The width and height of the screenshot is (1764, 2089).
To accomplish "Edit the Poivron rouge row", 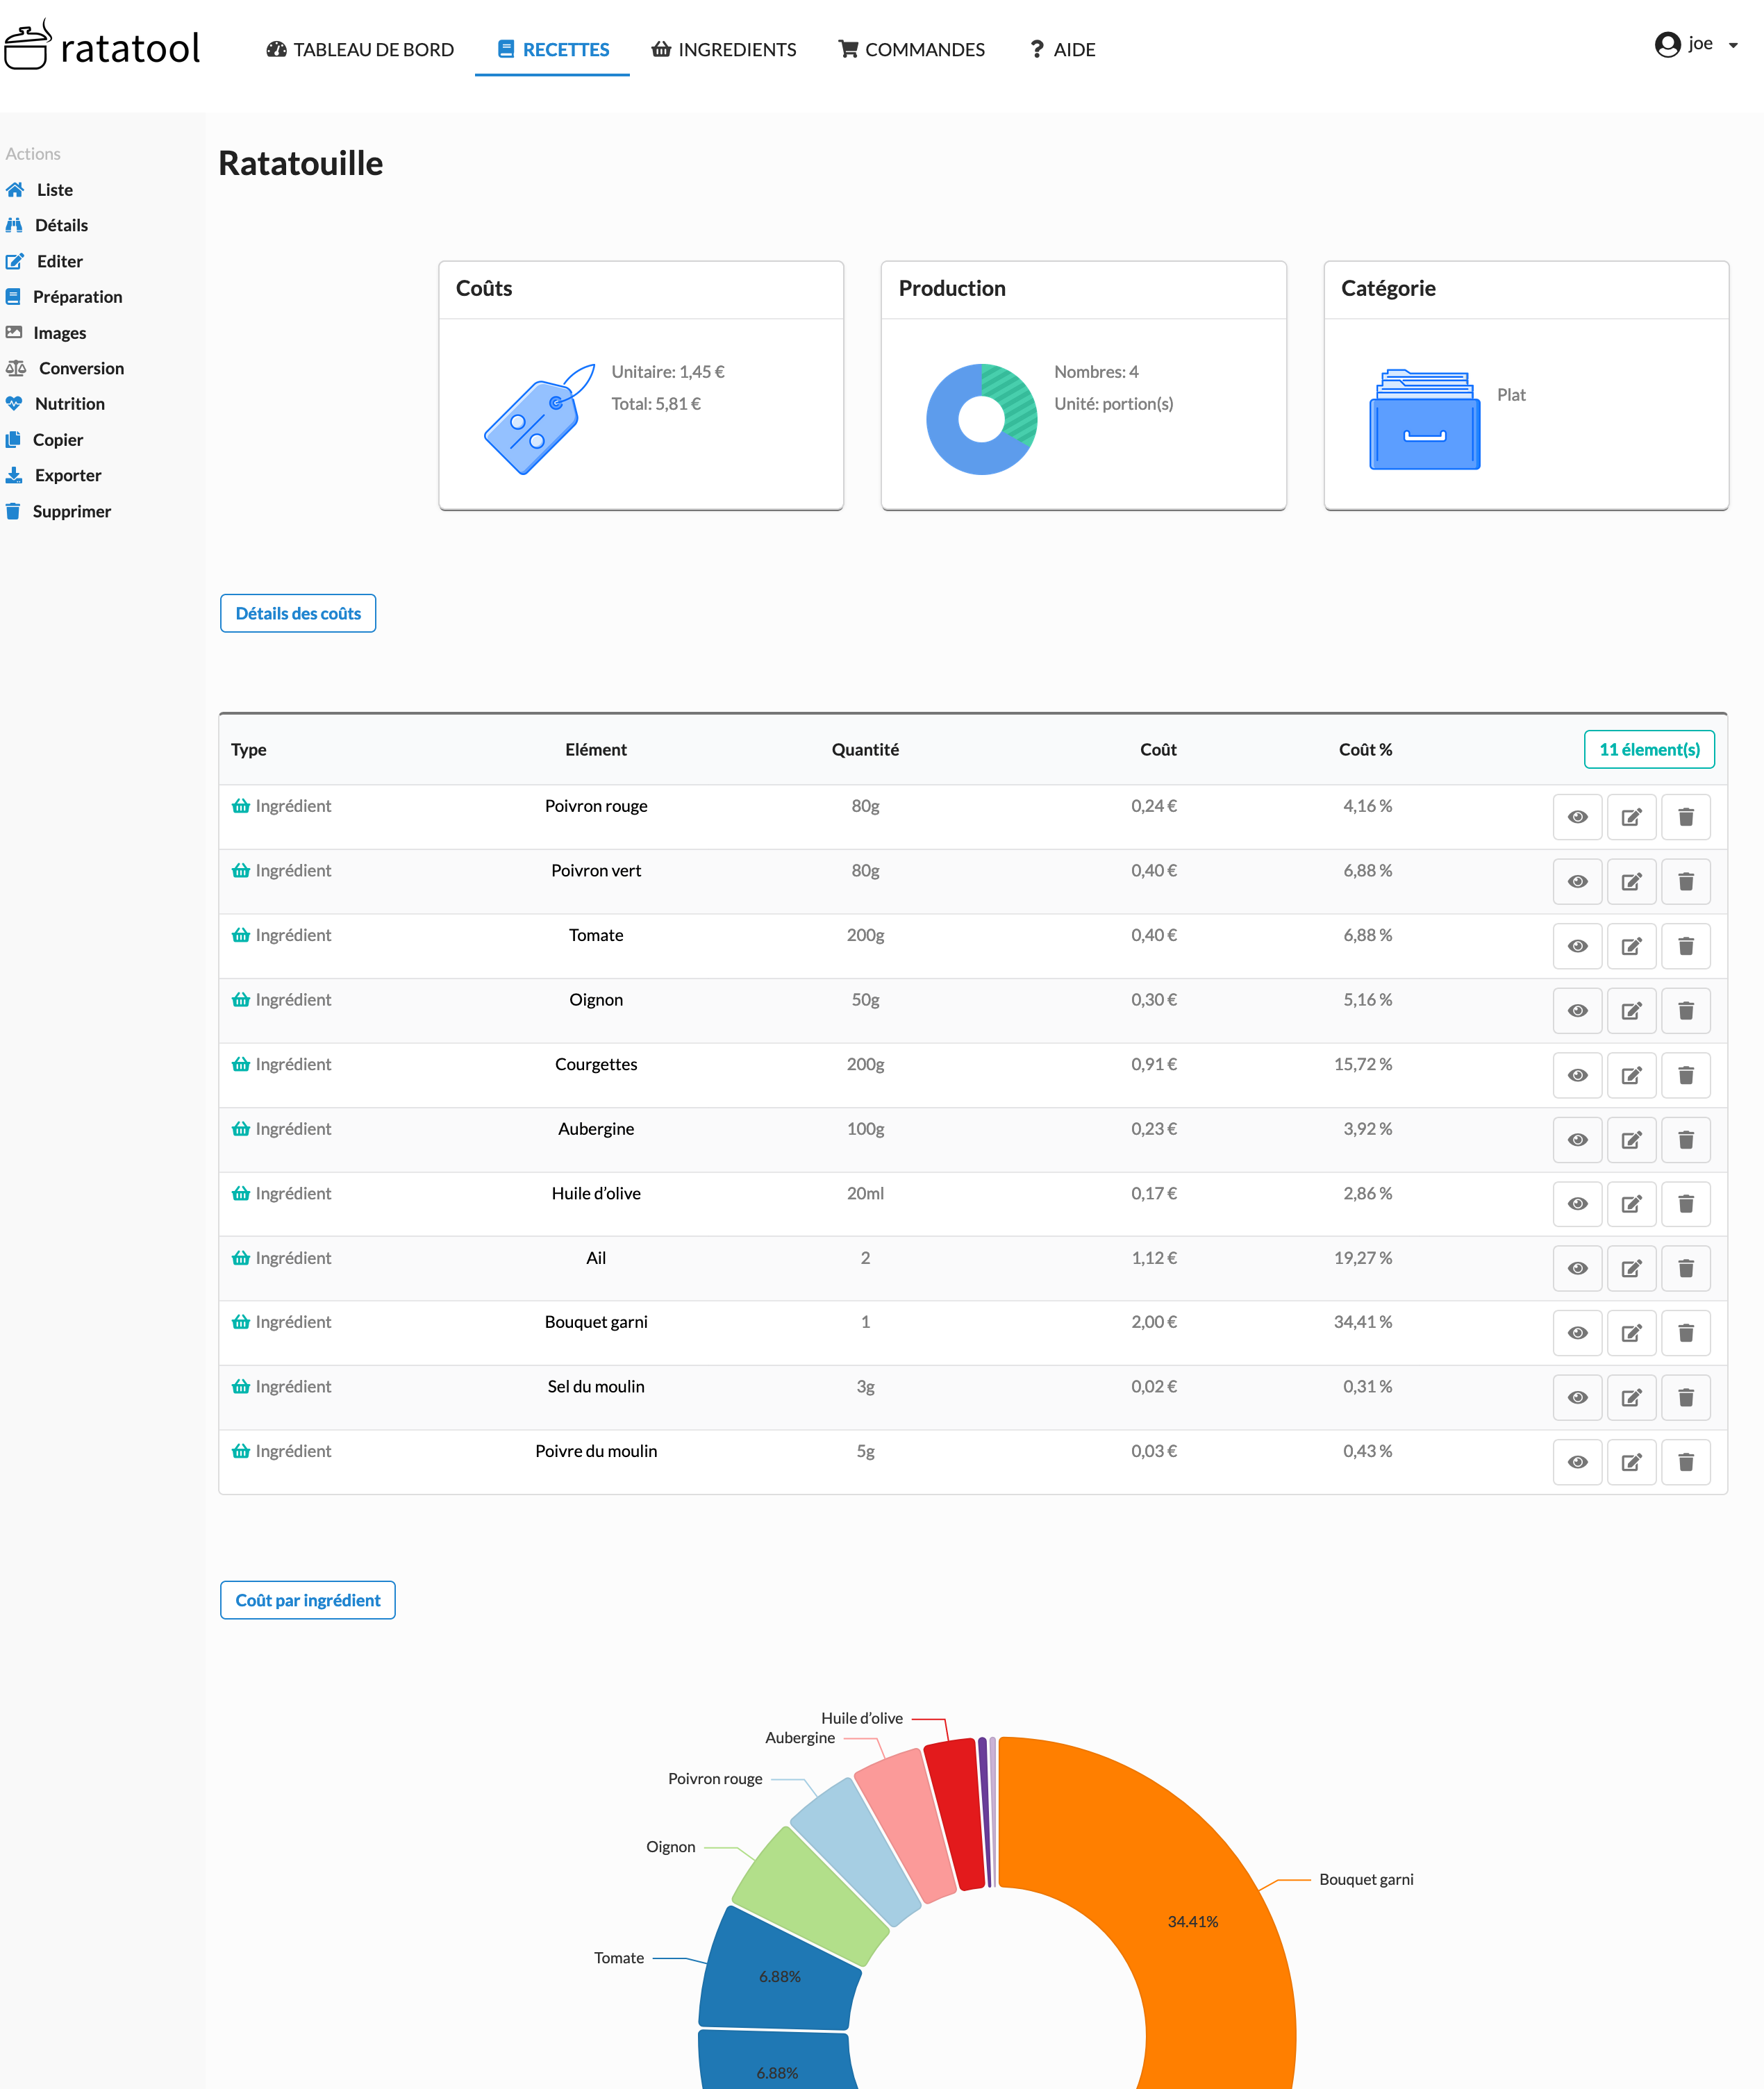I will (x=1631, y=817).
